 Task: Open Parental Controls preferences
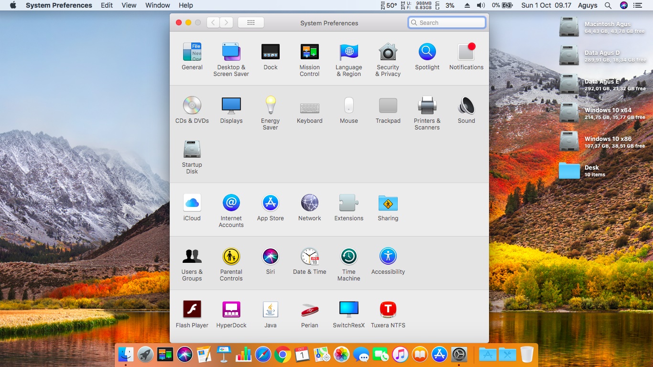tap(231, 264)
